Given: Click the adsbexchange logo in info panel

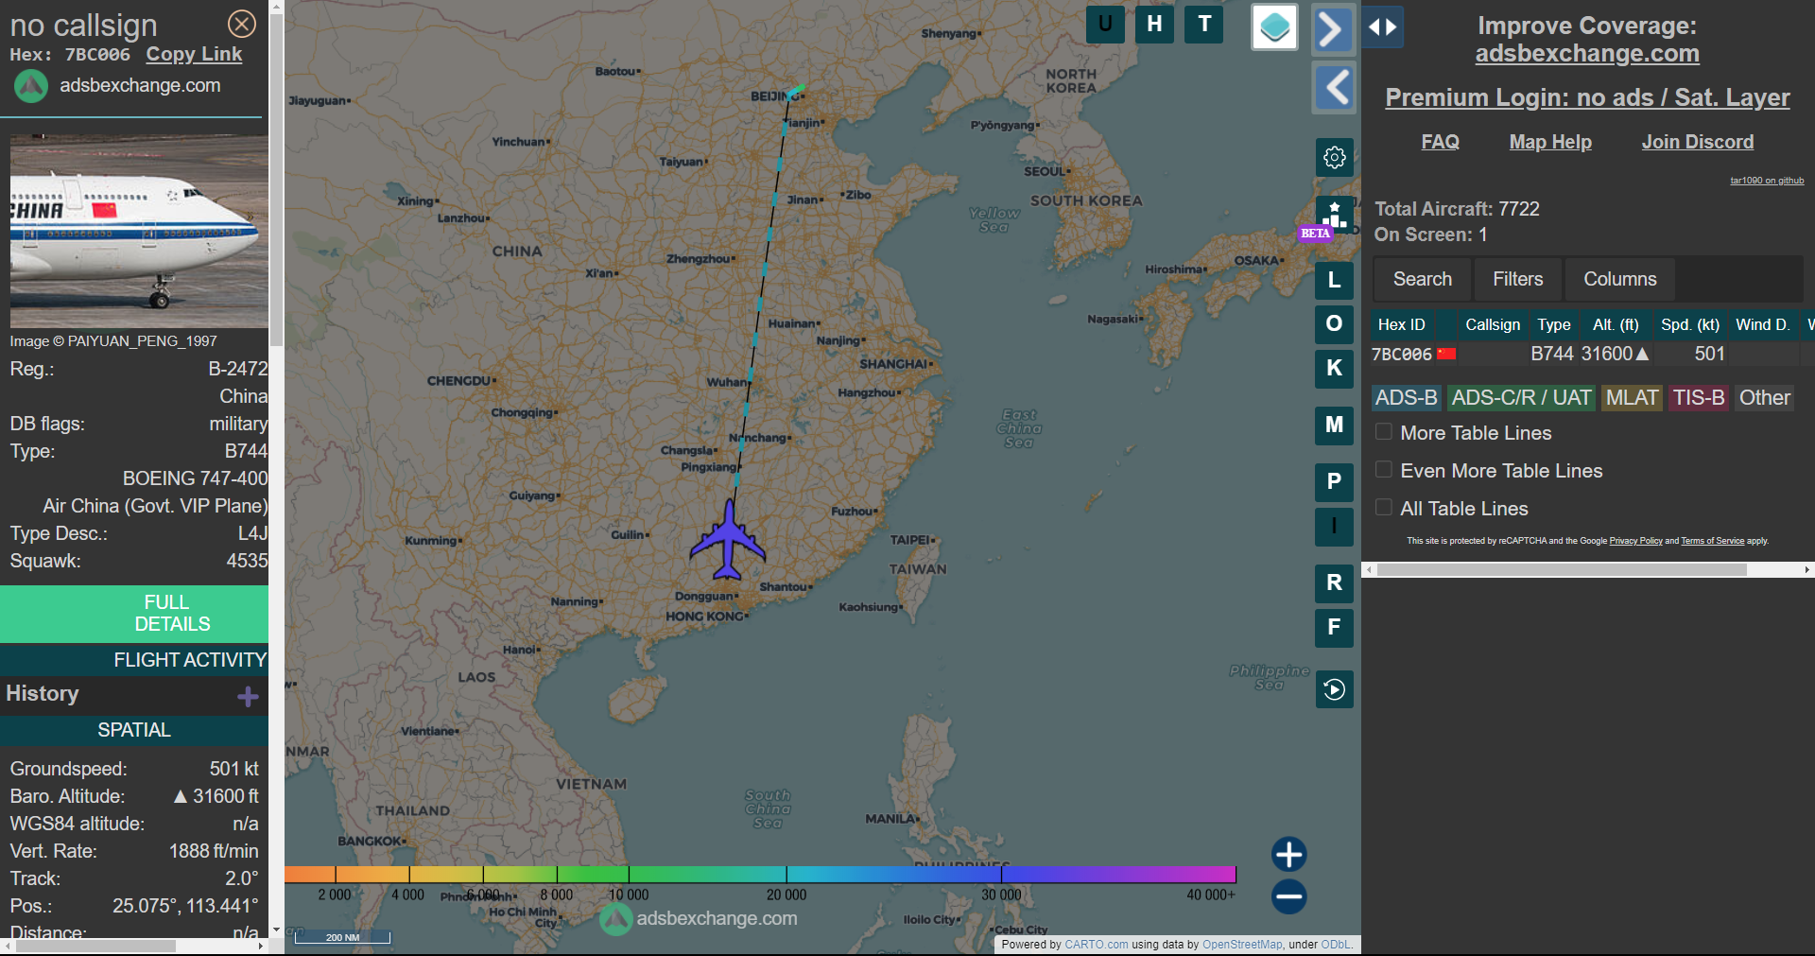Looking at the screenshot, I should [30, 86].
